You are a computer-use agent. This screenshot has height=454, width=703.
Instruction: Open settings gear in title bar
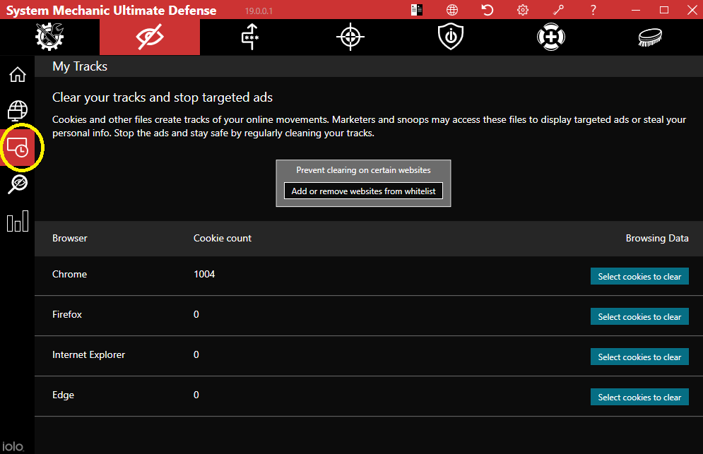coord(523,10)
